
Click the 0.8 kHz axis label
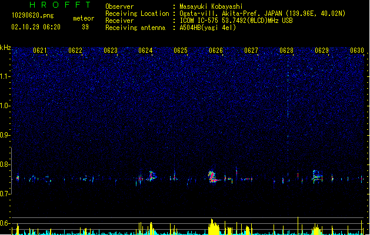(5, 164)
